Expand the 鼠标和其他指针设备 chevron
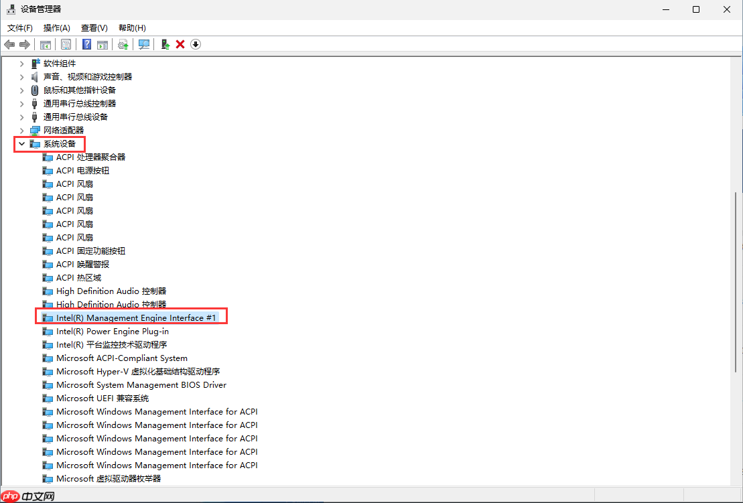Image resolution: width=743 pixels, height=503 pixels. point(22,90)
